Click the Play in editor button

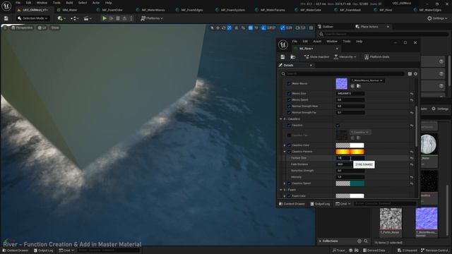(x=105, y=18)
